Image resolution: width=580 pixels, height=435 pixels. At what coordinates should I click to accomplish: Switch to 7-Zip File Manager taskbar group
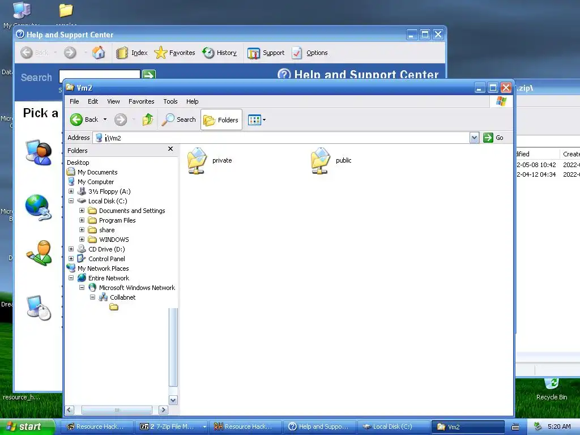(x=171, y=427)
